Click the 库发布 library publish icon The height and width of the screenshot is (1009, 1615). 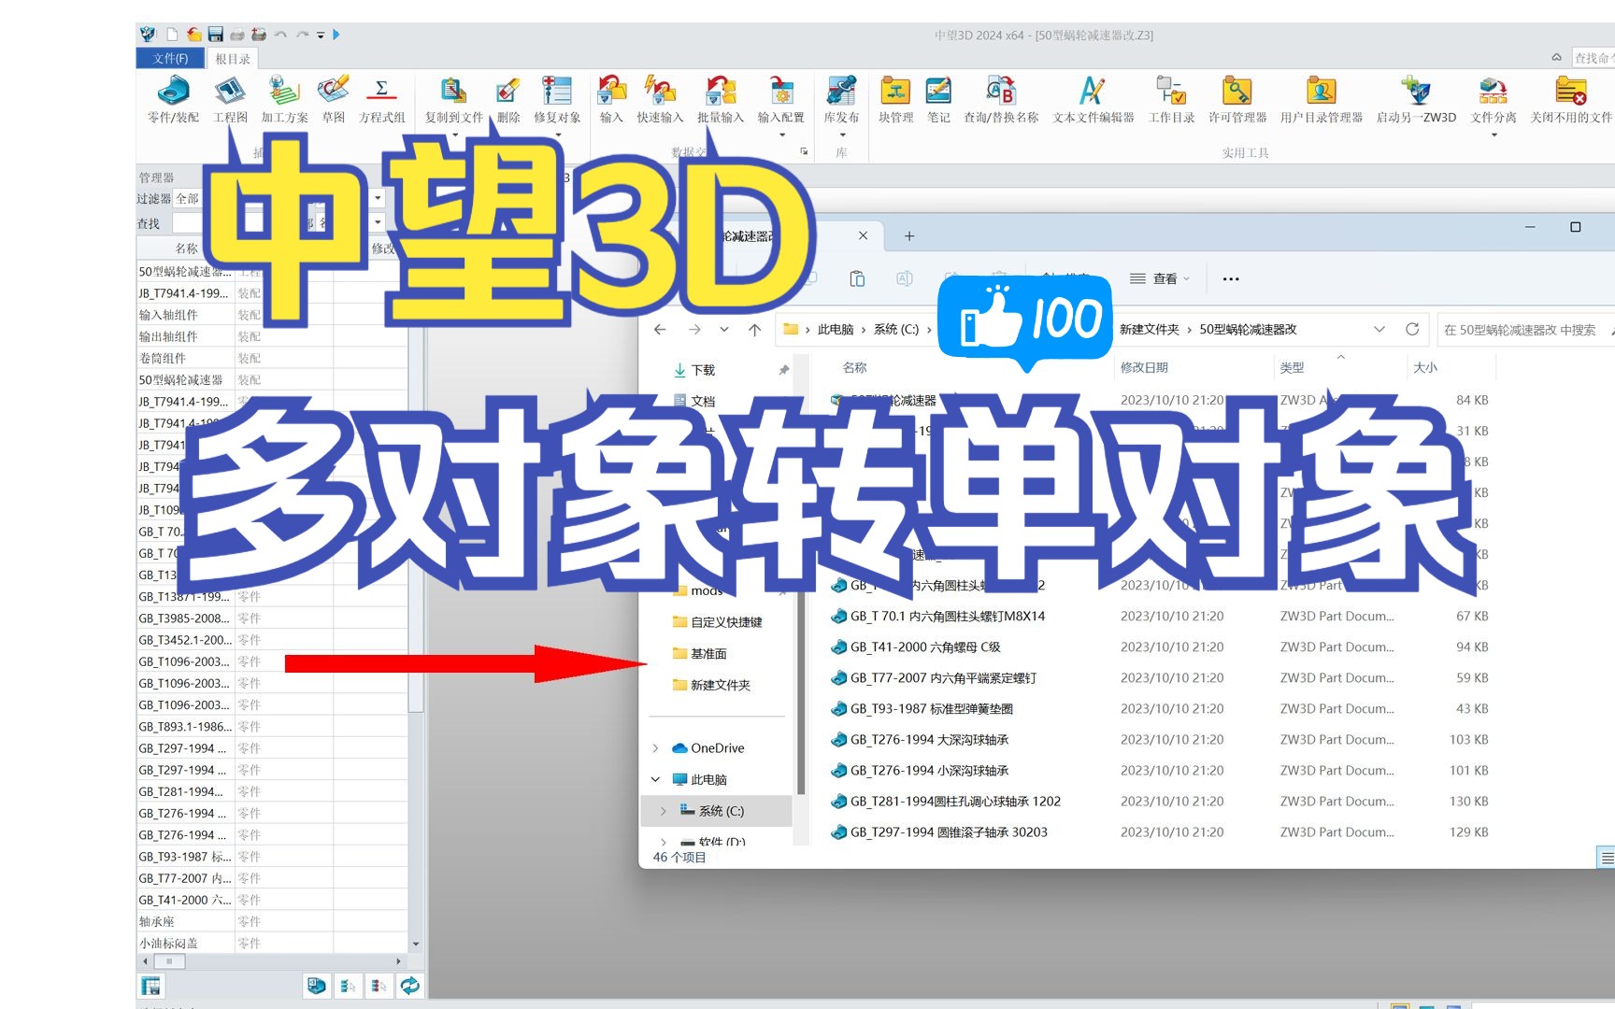tap(841, 99)
